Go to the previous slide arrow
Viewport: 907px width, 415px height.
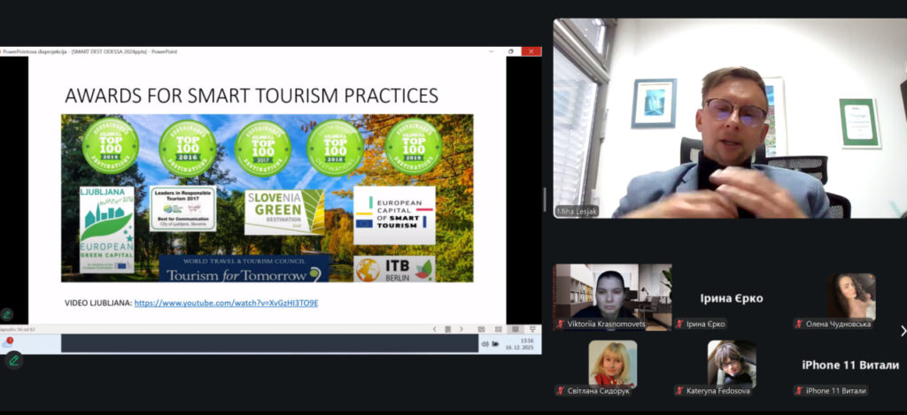pos(434,329)
